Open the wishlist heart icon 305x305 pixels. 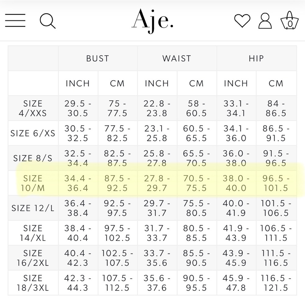242,21
